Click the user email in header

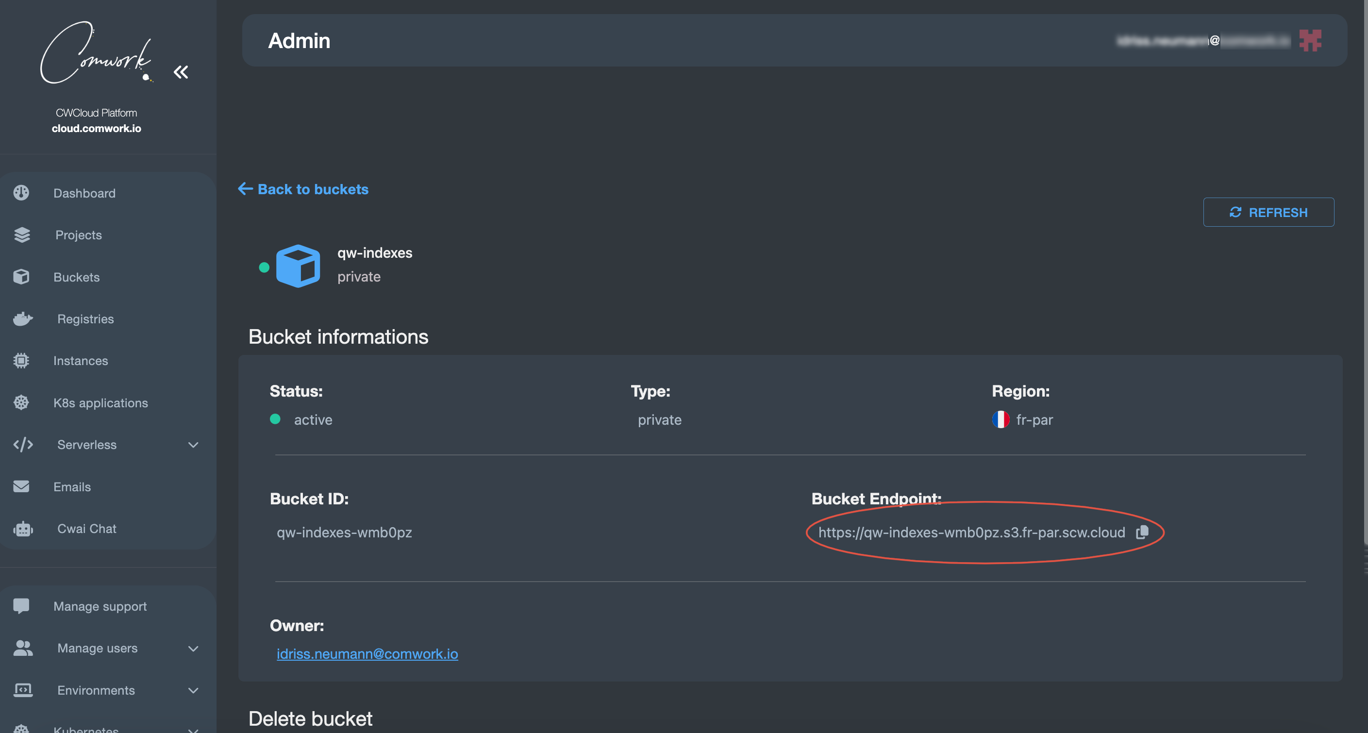pos(1203,40)
